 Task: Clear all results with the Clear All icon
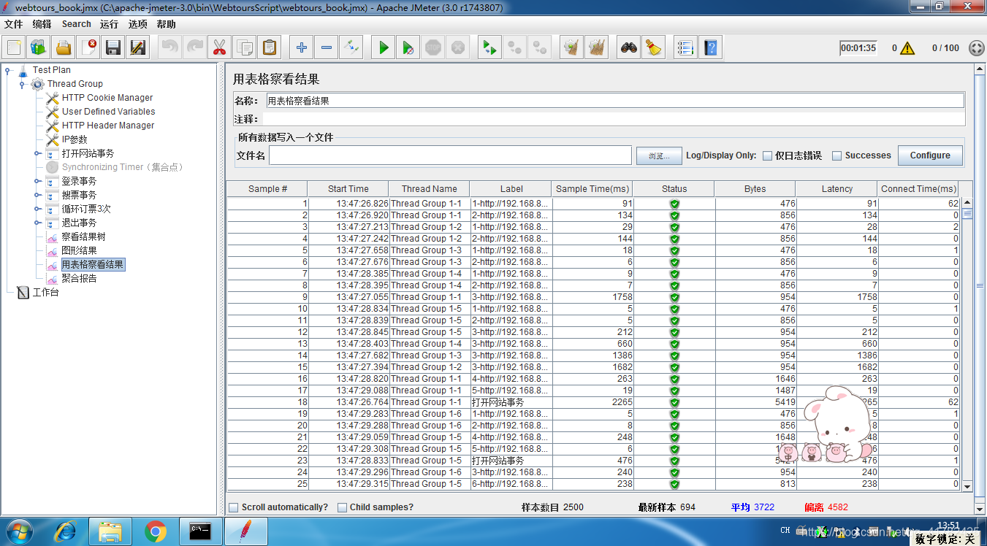coord(597,48)
